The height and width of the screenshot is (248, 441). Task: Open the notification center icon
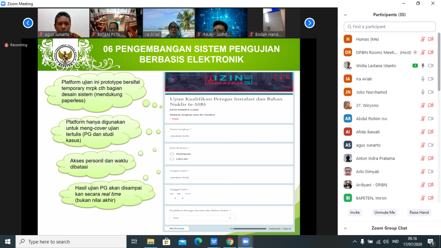[x=431, y=241]
